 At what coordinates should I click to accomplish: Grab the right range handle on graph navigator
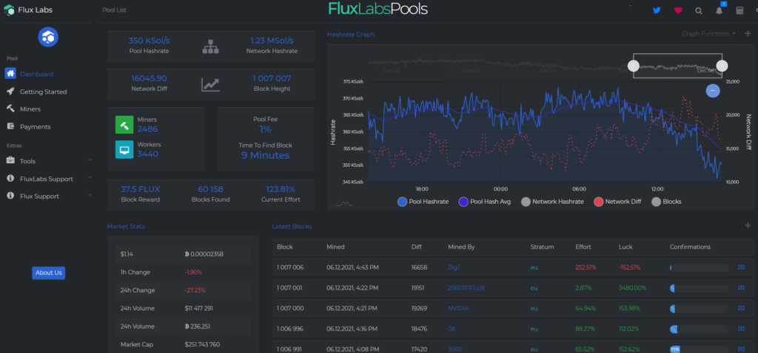pyautogui.click(x=722, y=66)
